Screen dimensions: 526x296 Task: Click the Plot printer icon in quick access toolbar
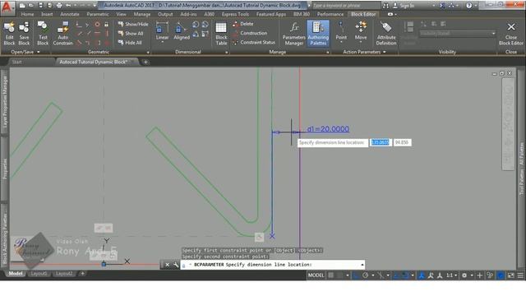coord(59,6)
